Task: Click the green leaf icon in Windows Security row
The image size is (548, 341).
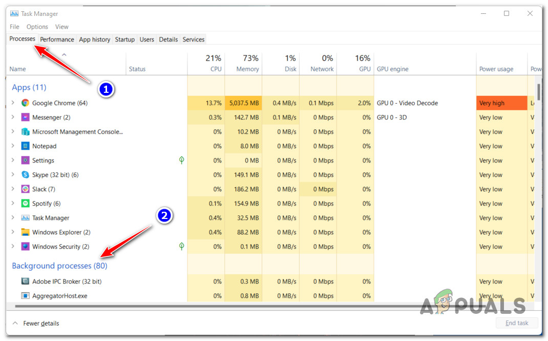Action: 181,246
